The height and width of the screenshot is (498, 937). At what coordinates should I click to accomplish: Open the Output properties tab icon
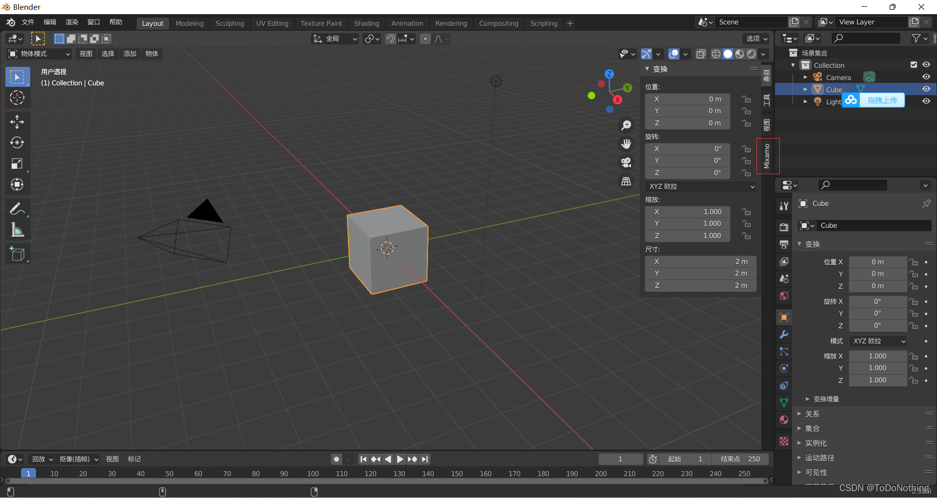click(784, 244)
